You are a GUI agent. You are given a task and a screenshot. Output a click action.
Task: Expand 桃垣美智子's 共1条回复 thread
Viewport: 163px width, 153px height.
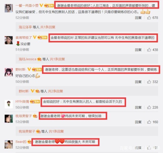click(x=56, y=131)
